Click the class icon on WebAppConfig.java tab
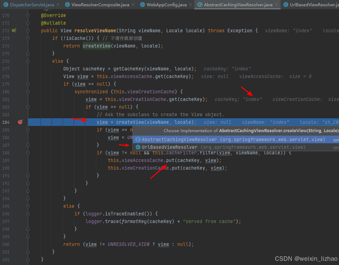339x265 pixels. [x=142, y=5]
